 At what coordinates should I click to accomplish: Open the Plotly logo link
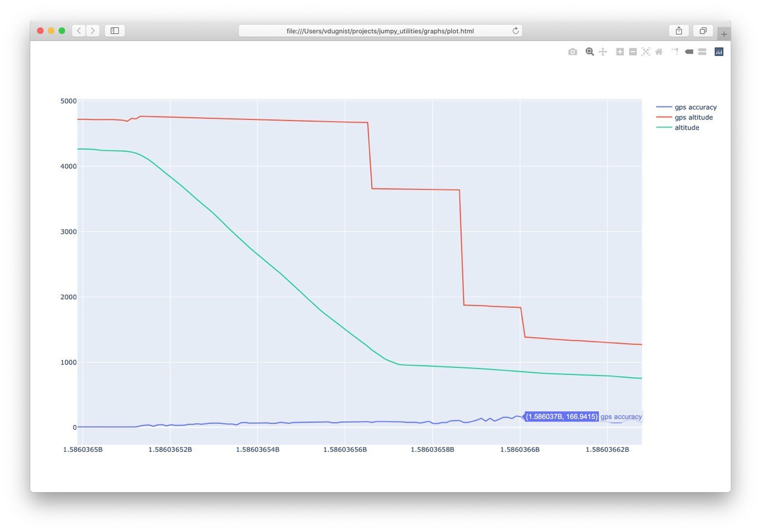pos(719,52)
